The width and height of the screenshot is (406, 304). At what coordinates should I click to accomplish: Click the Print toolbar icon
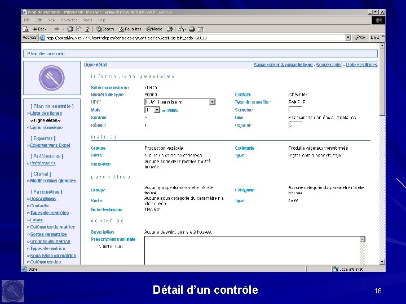pos(192,29)
